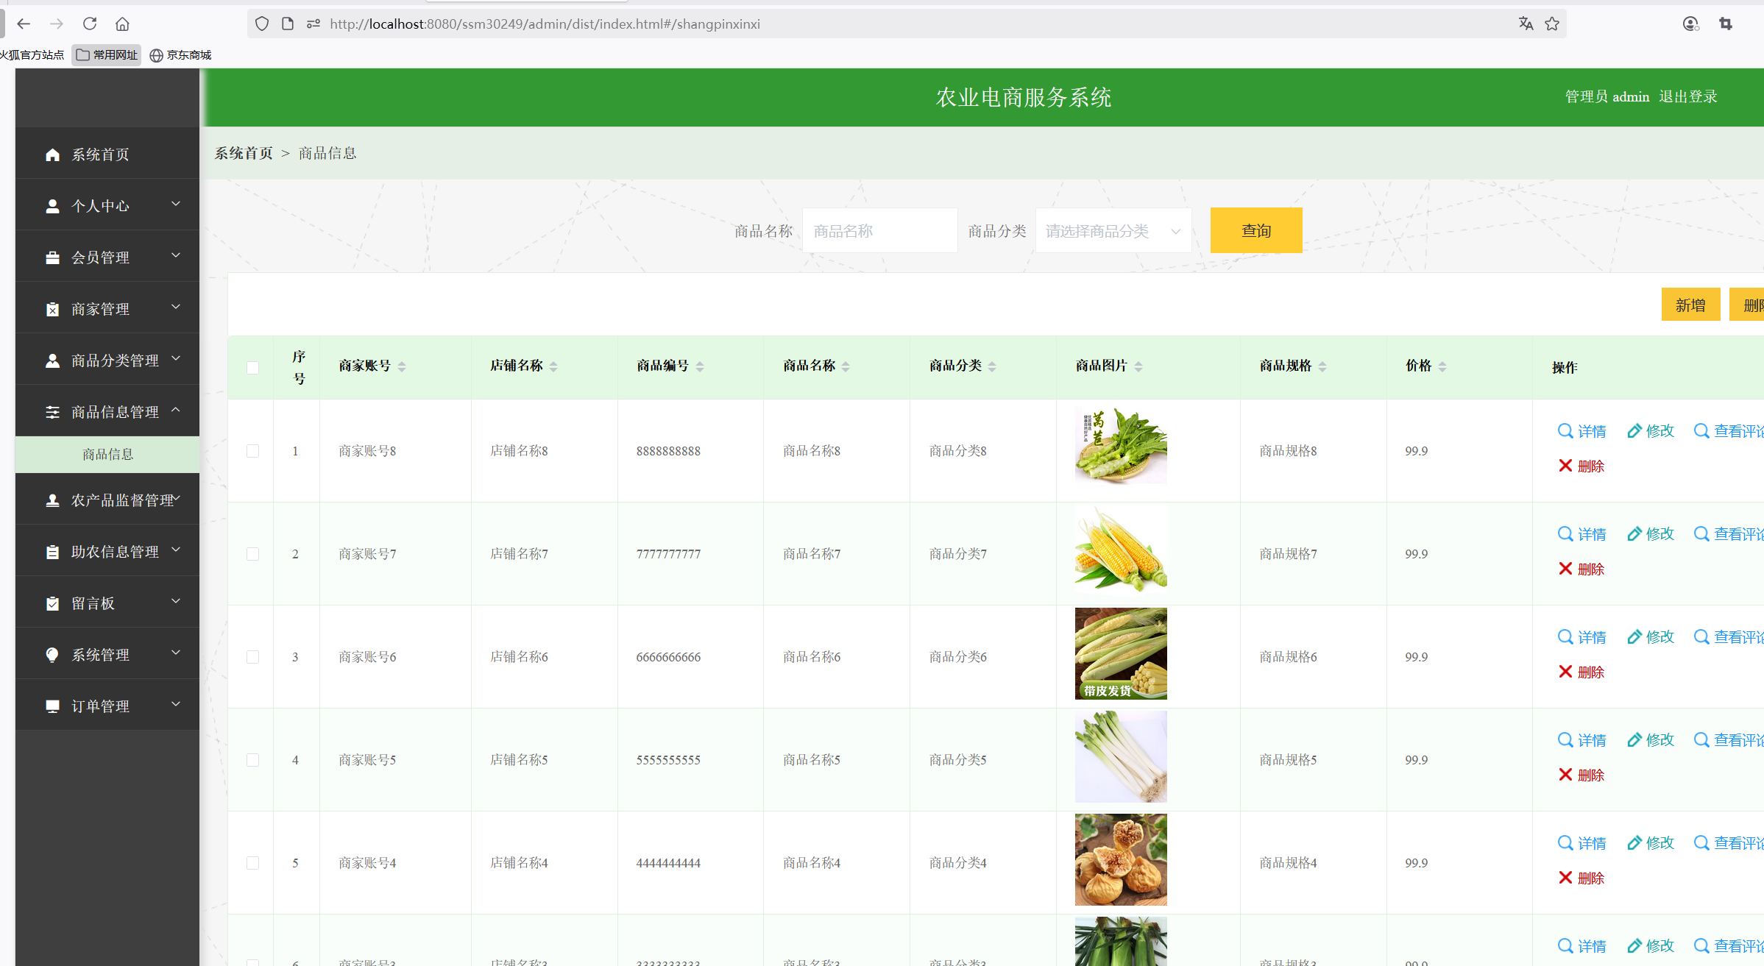
Task: Open the 请选择商品分类 dropdown
Action: point(1113,230)
